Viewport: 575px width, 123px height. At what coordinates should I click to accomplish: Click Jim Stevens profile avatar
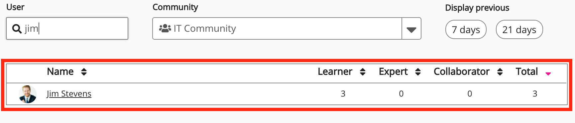point(28,94)
